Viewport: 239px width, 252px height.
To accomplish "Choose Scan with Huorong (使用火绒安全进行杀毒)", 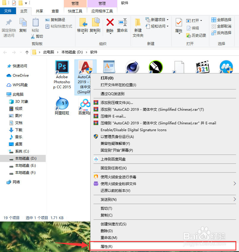I will click(x=164, y=177).
